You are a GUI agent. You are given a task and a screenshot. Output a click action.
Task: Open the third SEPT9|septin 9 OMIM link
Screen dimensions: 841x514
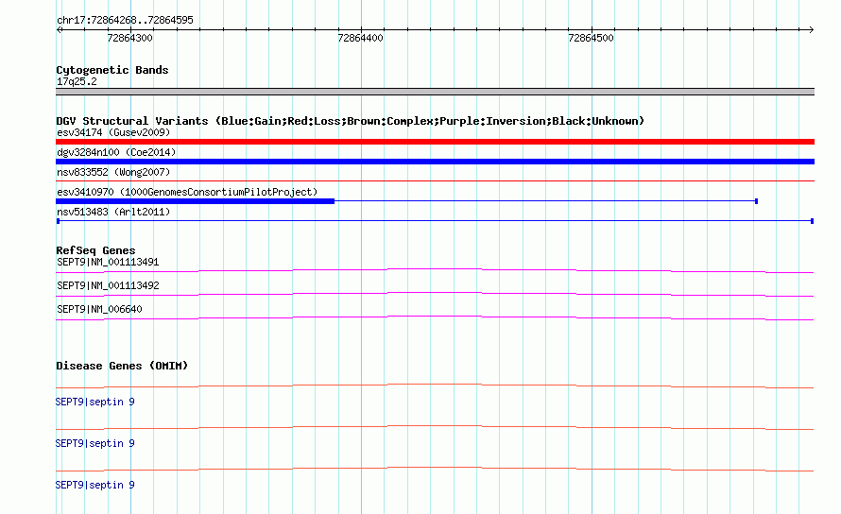coord(94,485)
